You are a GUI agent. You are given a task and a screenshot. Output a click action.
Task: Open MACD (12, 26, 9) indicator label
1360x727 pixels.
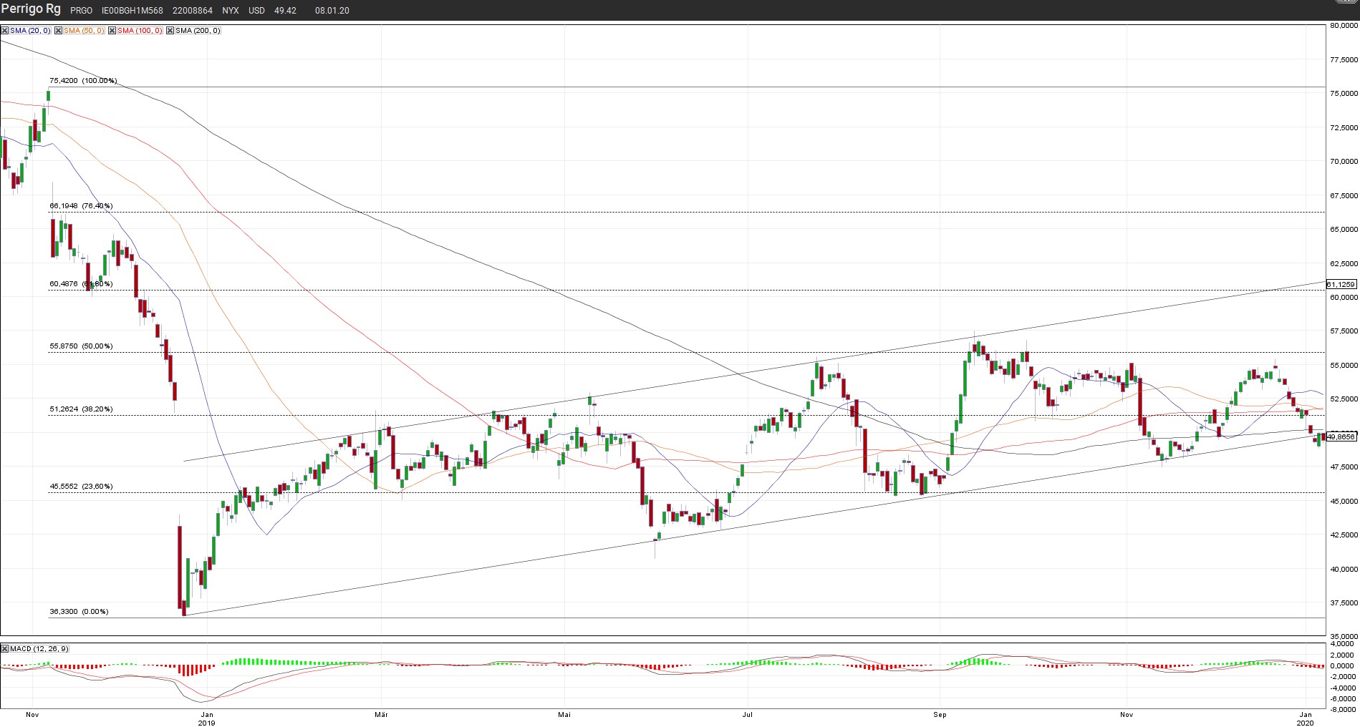click(x=39, y=648)
